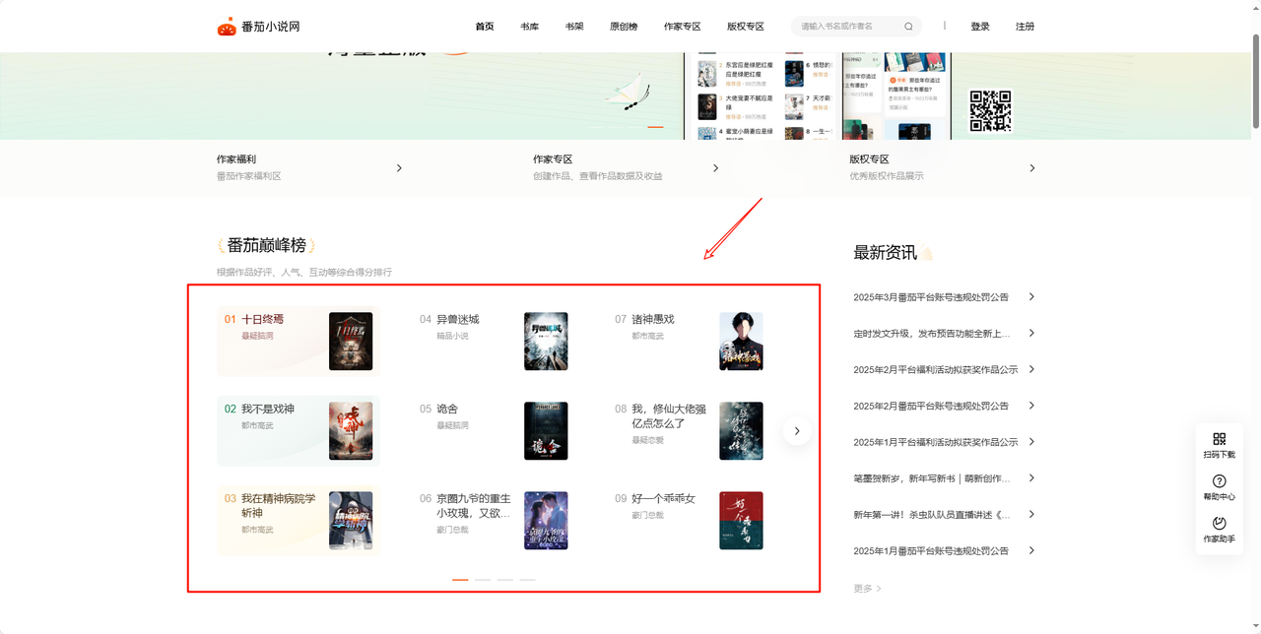1261x634 pixels.
Task: Click 悬疑恋爱 tag under 我，修仙大佬强亿点怎么了
Action: pos(647,440)
